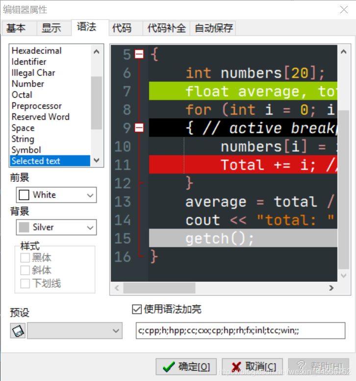Click line number 16 in gutter
356x381 pixels.
pyautogui.click(x=123, y=257)
